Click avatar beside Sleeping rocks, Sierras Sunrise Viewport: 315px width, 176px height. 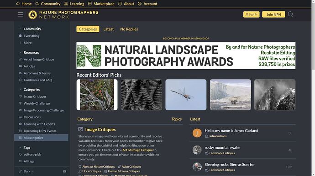point(197,167)
